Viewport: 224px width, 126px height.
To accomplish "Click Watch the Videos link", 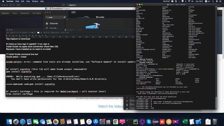I will click(x=111, y=106).
